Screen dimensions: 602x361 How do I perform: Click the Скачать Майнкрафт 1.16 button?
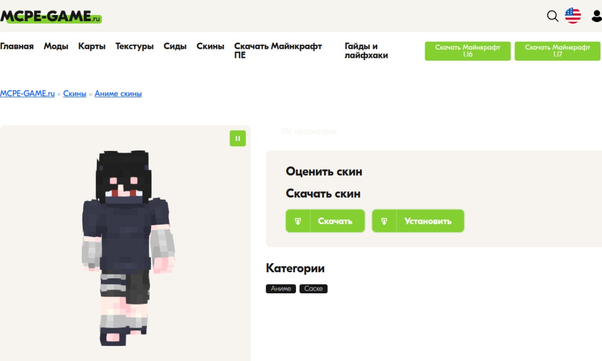point(467,51)
